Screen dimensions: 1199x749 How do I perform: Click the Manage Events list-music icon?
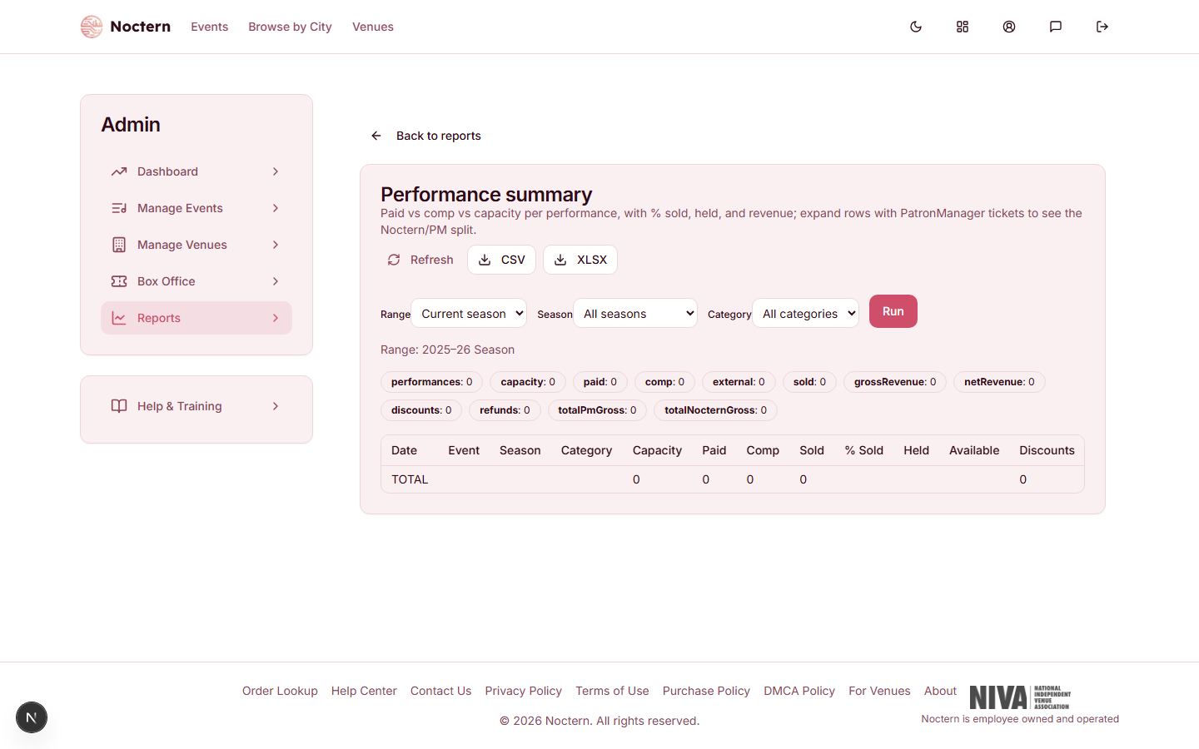pyautogui.click(x=119, y=208)
